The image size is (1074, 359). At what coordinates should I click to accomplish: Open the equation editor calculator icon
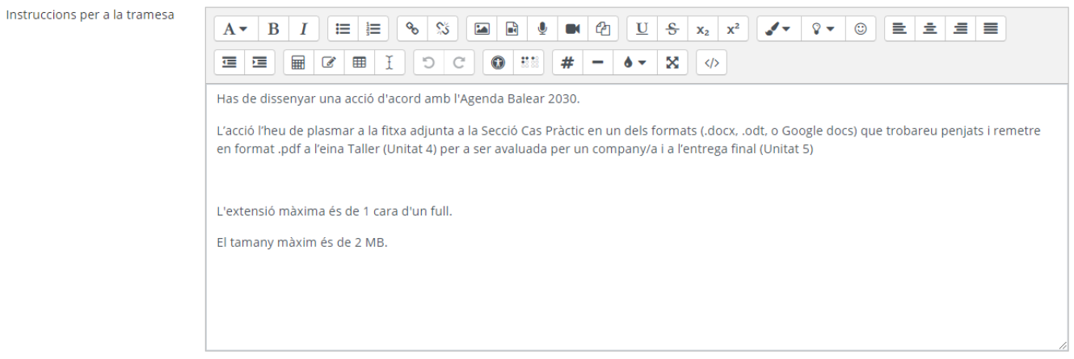298,61
